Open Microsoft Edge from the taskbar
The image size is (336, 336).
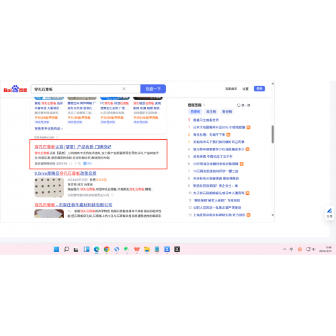click(x=97, y=249)
